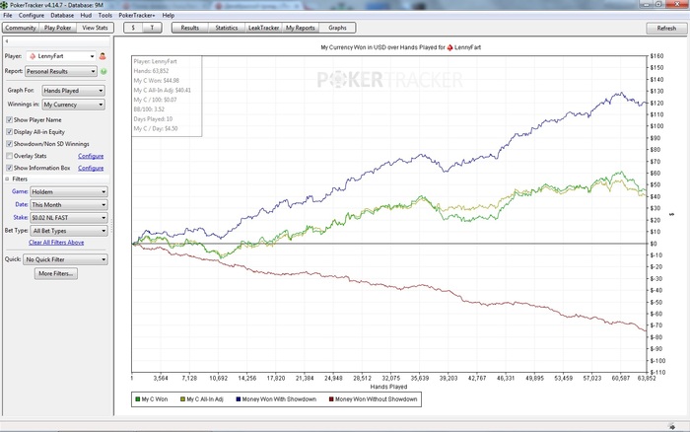Toggle Display All-in Equity checkbox
690x432 pixels.
9,131
